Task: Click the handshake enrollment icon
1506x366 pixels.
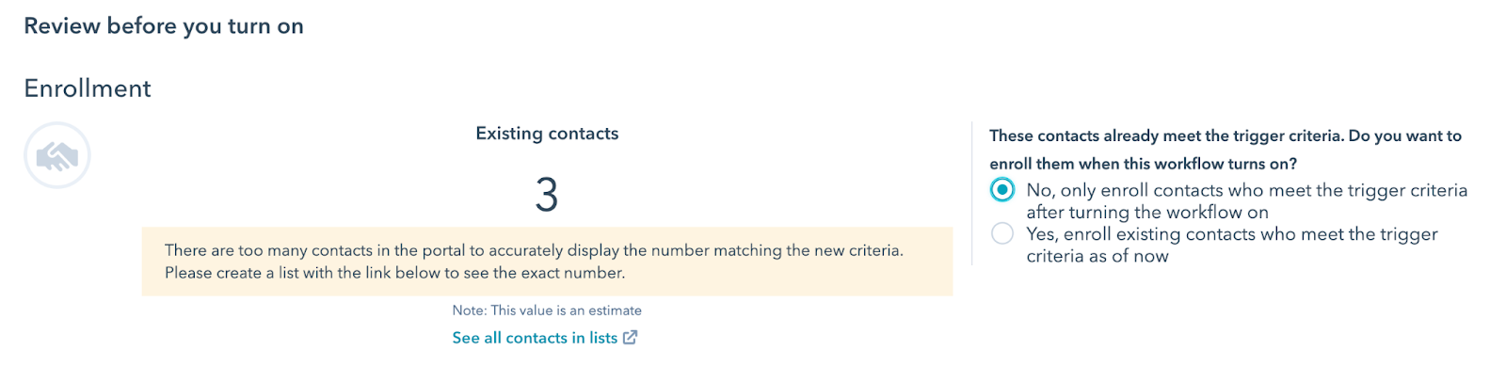Action: [x=57, y=155]
